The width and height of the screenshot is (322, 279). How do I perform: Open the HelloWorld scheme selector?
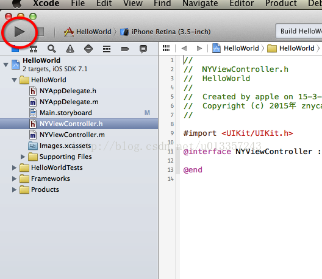[88, 32]
